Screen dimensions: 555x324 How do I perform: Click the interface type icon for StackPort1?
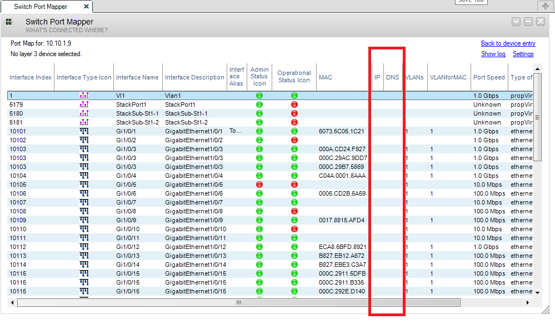(84, 104)
